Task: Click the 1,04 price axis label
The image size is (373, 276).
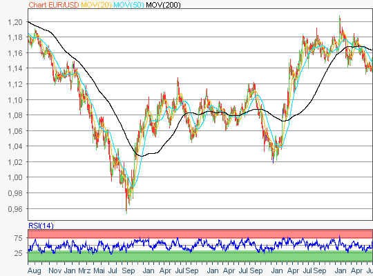Action: [15, 146]
